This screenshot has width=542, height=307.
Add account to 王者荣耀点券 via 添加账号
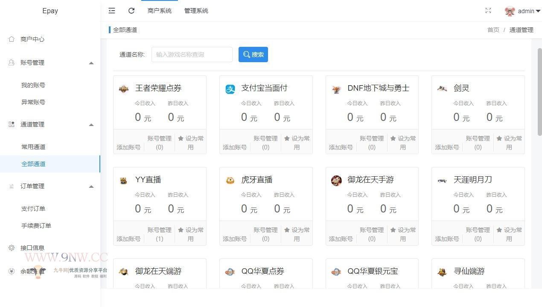[x=128, y=147]
